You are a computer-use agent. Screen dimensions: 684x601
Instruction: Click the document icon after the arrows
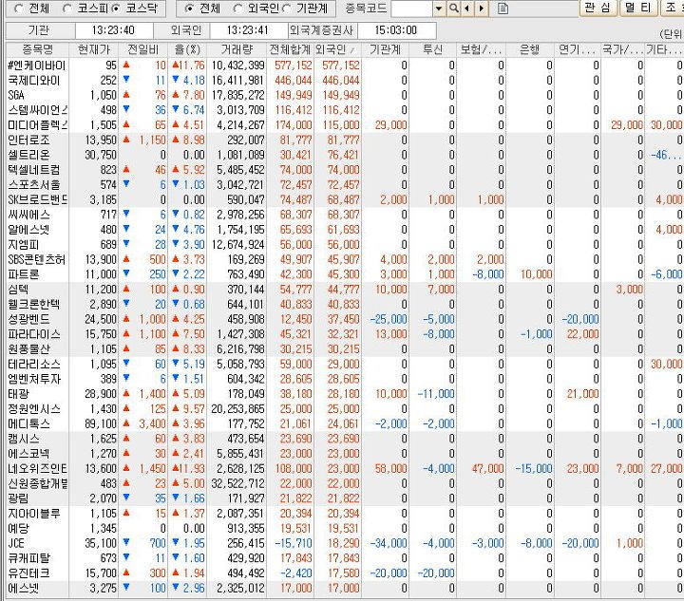point(503,9)
